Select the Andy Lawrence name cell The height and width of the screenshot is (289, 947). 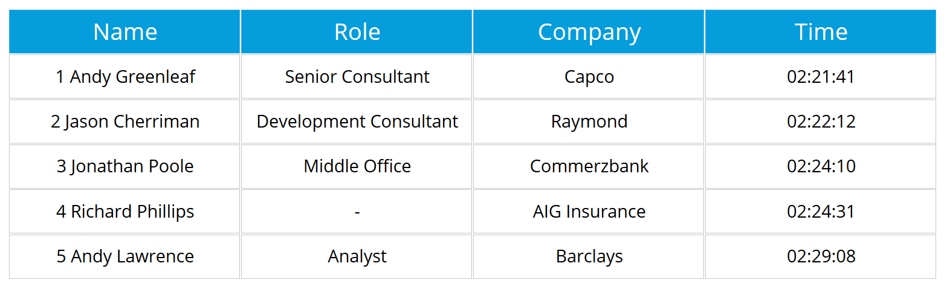pyautogui.click(x=125, y=256)
